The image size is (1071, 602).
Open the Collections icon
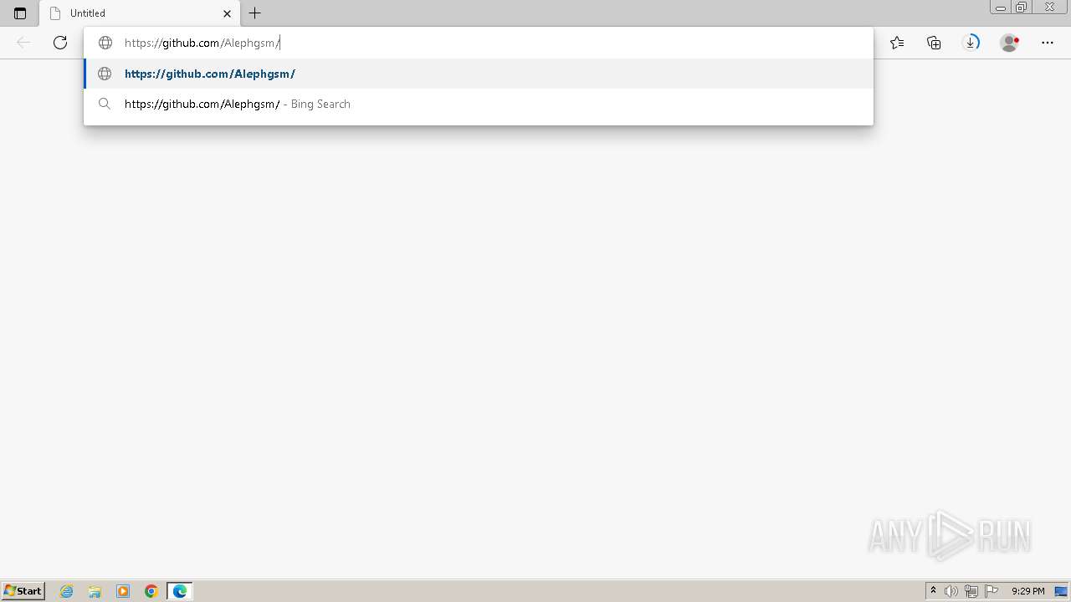click(934, 43)
